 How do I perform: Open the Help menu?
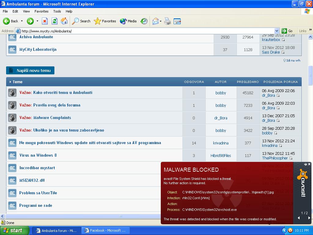pyautogui.click(x=69, y=11)
